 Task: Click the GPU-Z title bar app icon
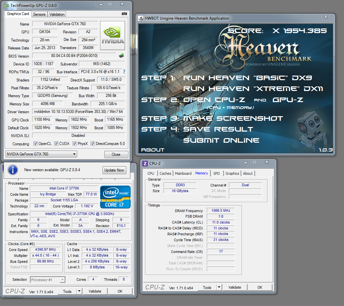click(x=7, y=5)
